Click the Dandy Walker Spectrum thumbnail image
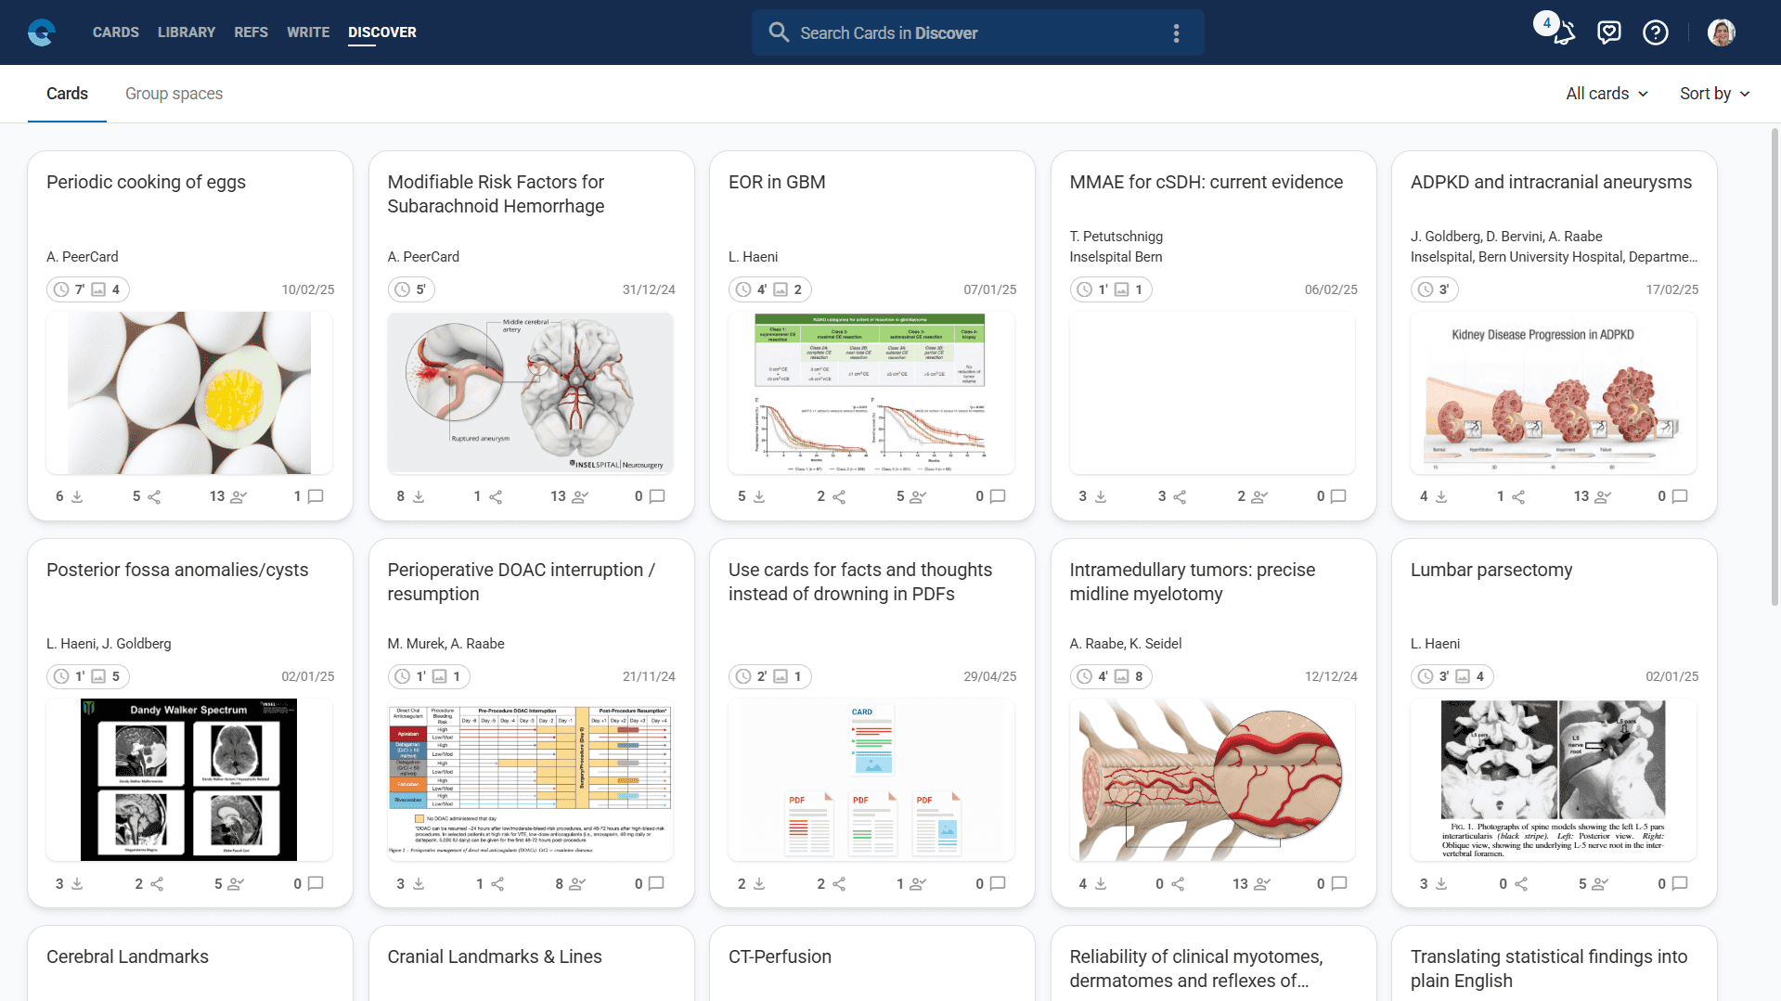 (188, 779)
